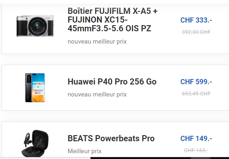Click the dark bar along the bottom edge
This screenshot has height=159, width=229.
click(160, 158)
